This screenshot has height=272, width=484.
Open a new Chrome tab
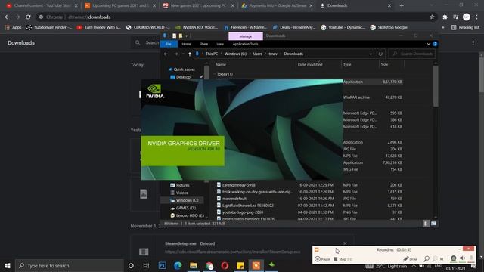(x=402, y=5)
